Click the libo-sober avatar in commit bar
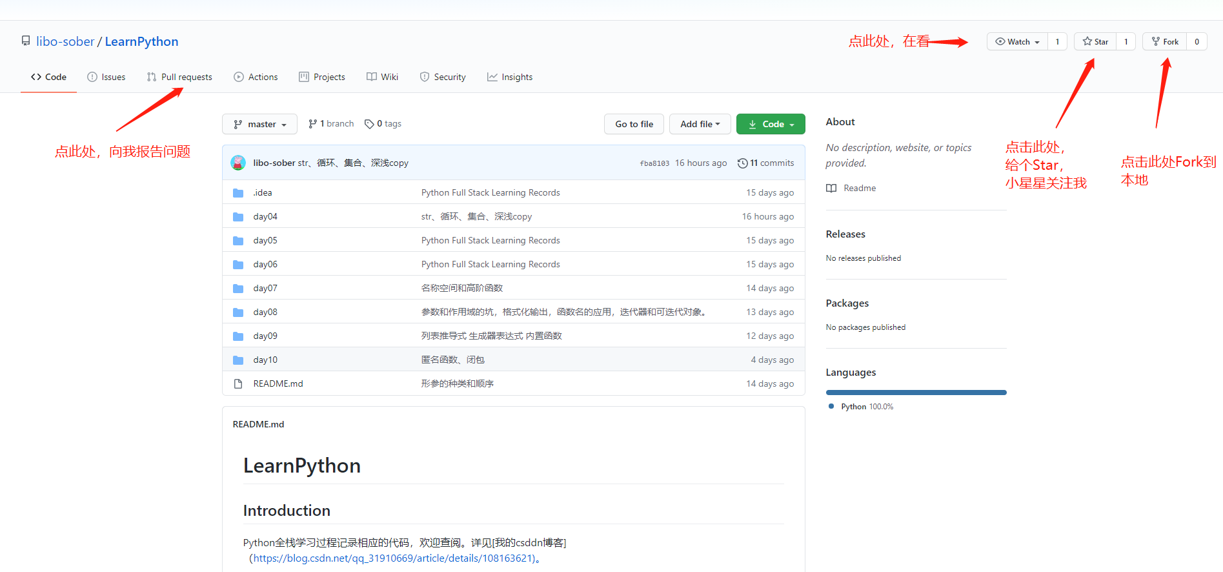This screenshot has height=572, width=1223. (x=238, y=163)
